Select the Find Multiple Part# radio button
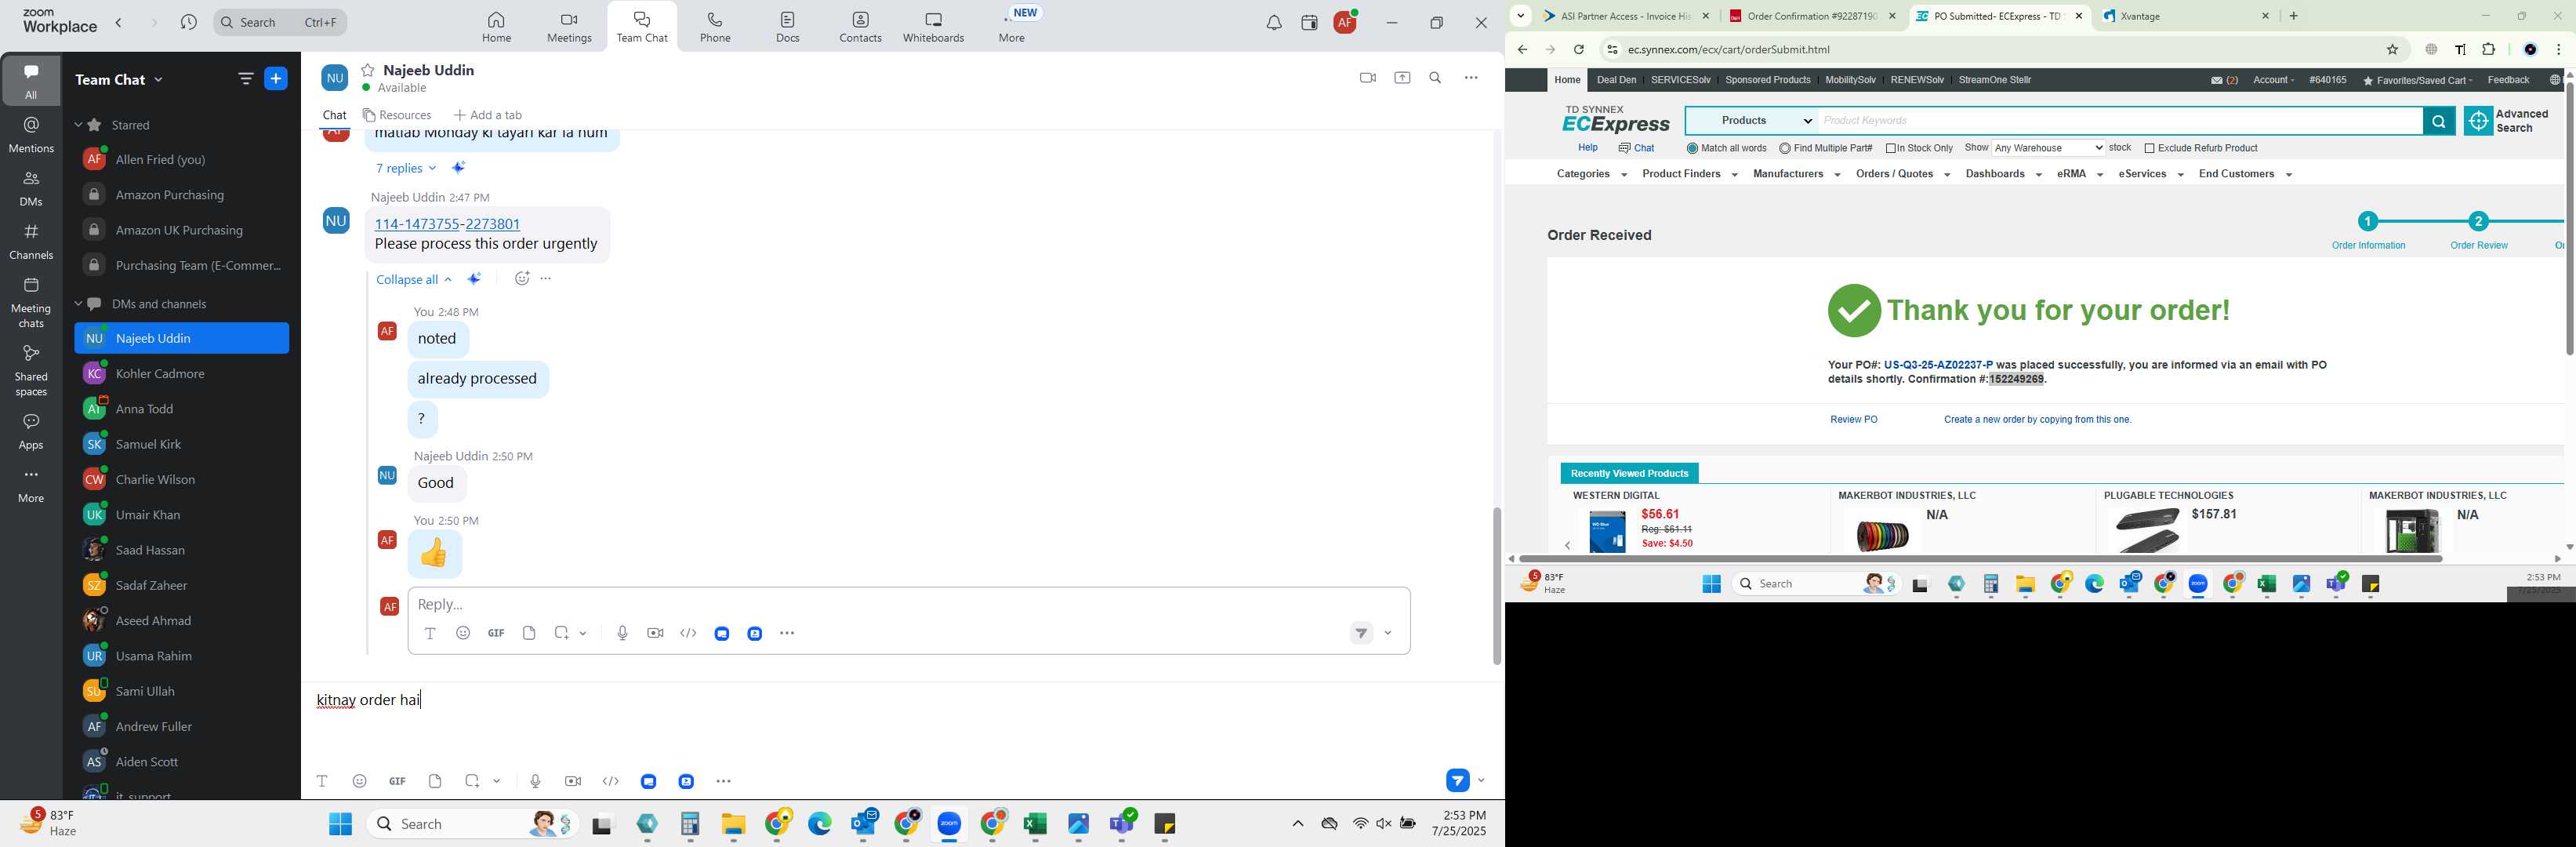This screenshot has height=847, width=2576. [x=1785, y=148]
